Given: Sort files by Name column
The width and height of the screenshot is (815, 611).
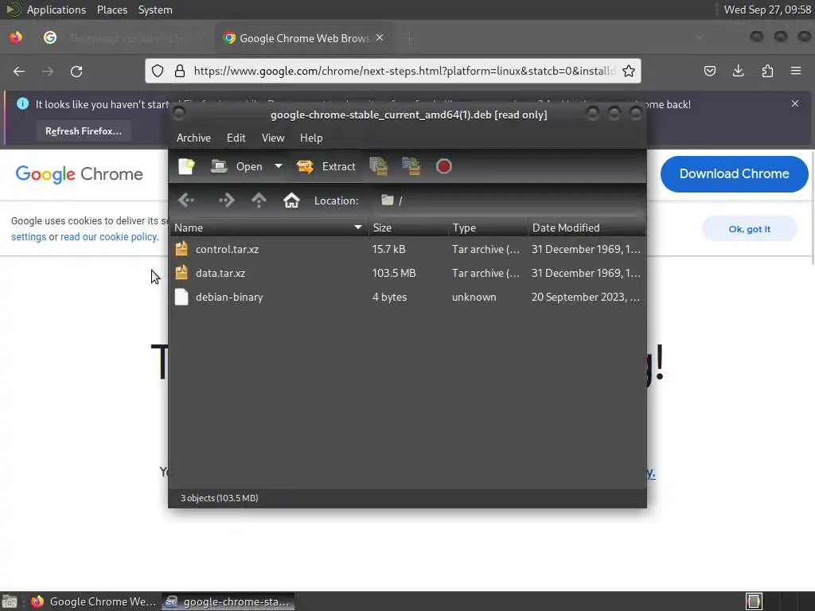Looking at the screenshot, I should pos(269,228).
